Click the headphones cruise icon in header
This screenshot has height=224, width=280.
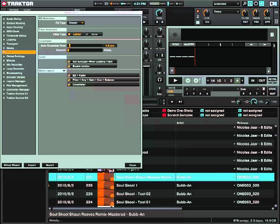coord(256,3)
